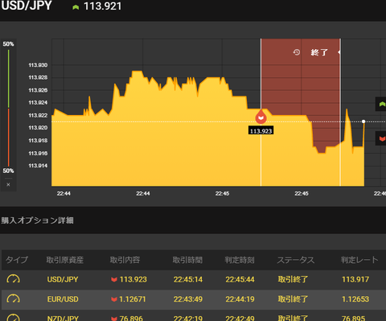This screenshot has width=386, height=321.
Task: Click the red portion of sentiment bar
Action: click(9, 138)
